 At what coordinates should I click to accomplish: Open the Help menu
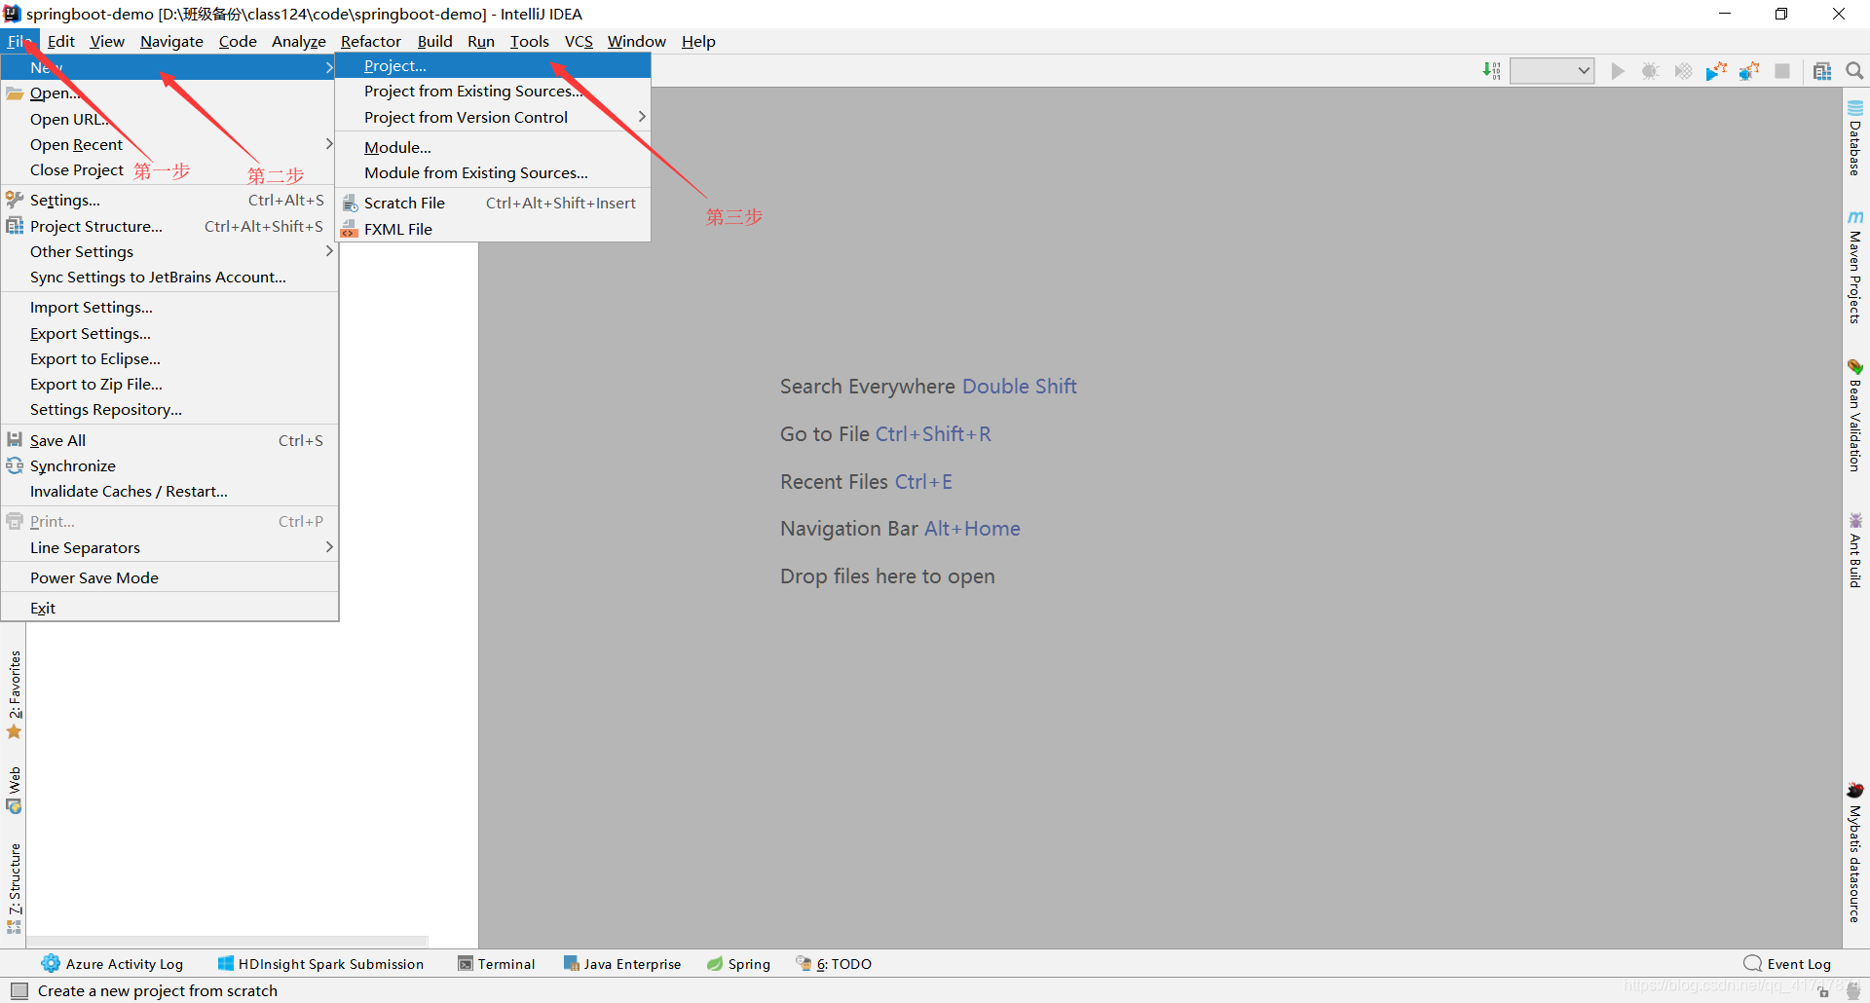click(698, 41)
